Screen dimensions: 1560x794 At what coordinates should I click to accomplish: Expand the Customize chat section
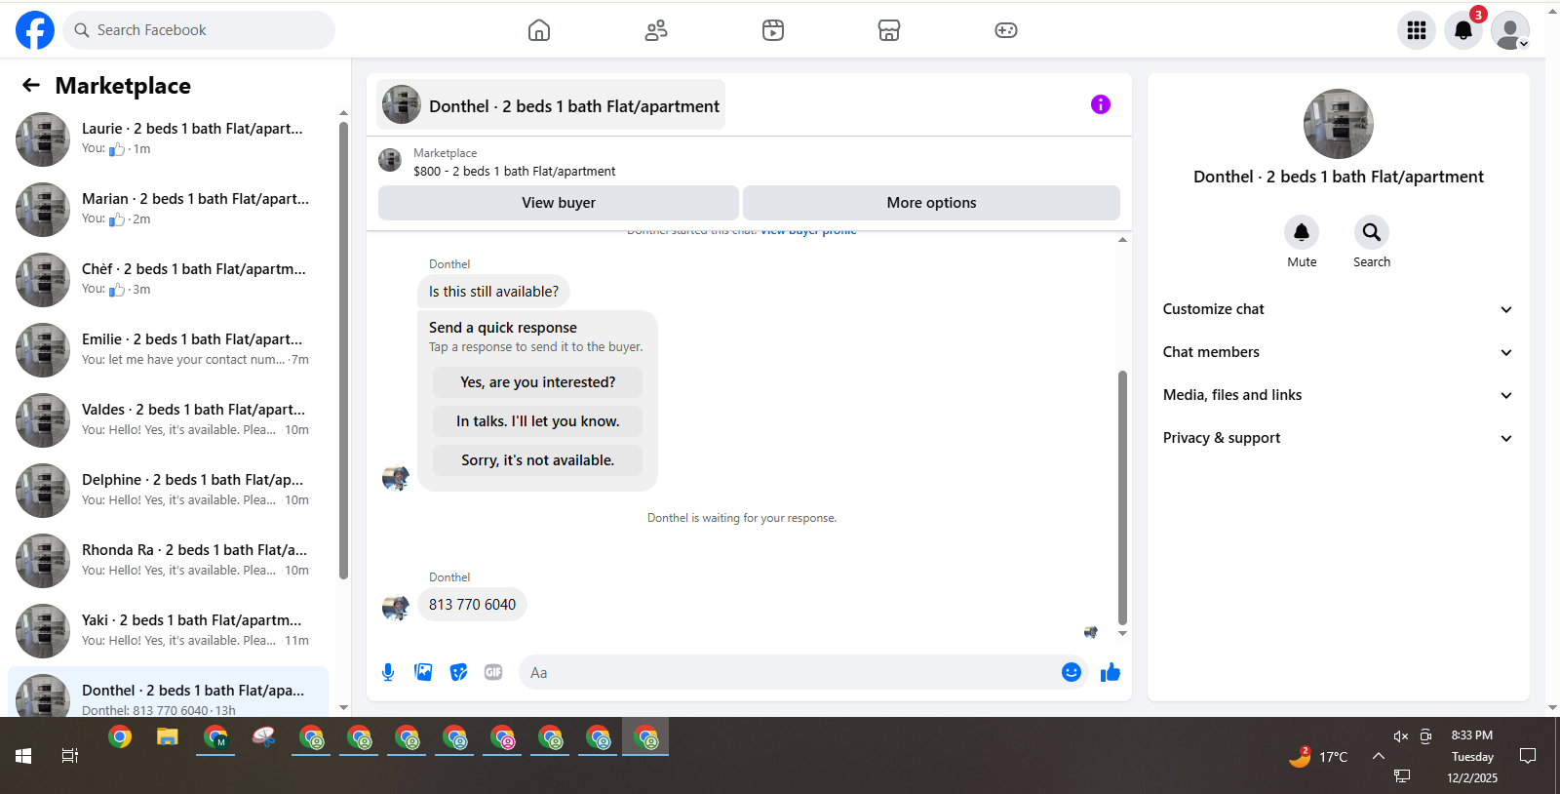1338,309
